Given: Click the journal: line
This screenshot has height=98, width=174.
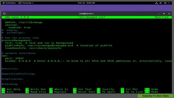Looking at the screenshot, I should [12, 25].
